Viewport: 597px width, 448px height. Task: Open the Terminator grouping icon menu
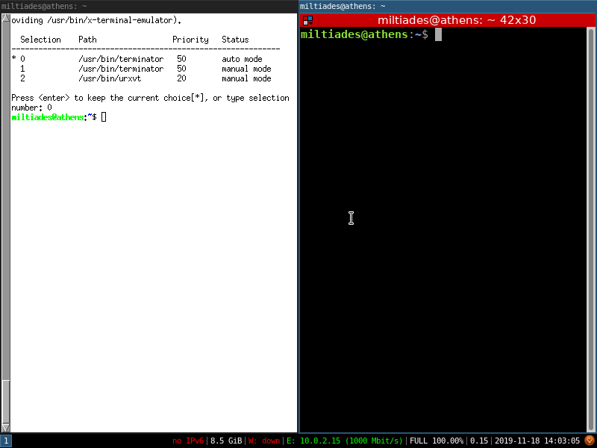[x=307, y=20]
